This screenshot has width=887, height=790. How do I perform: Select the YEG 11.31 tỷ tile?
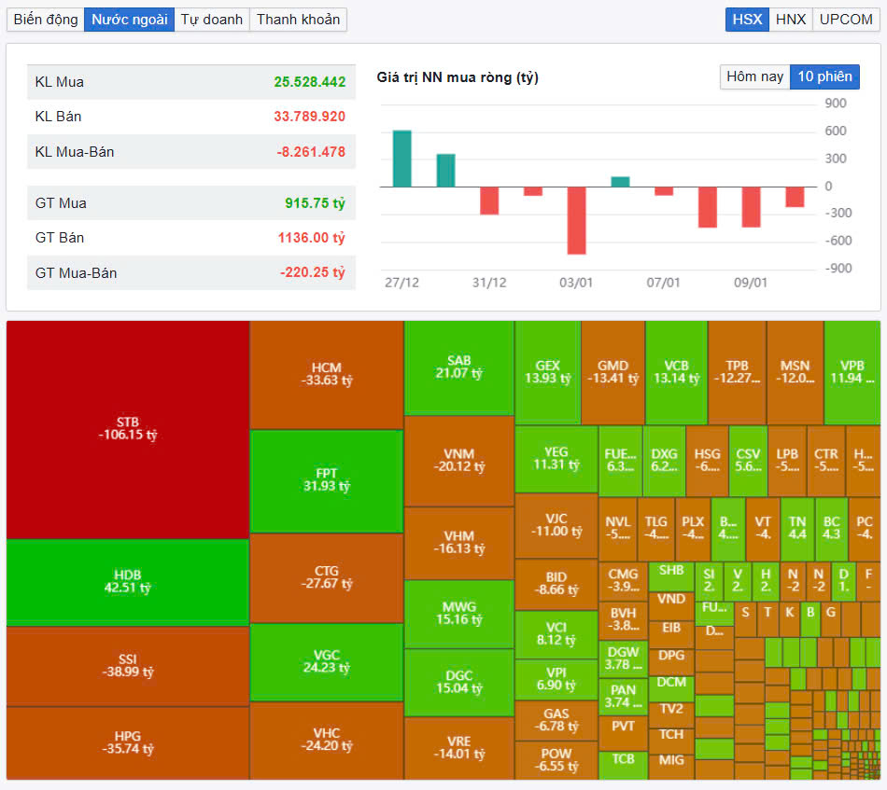pos(556,460)
